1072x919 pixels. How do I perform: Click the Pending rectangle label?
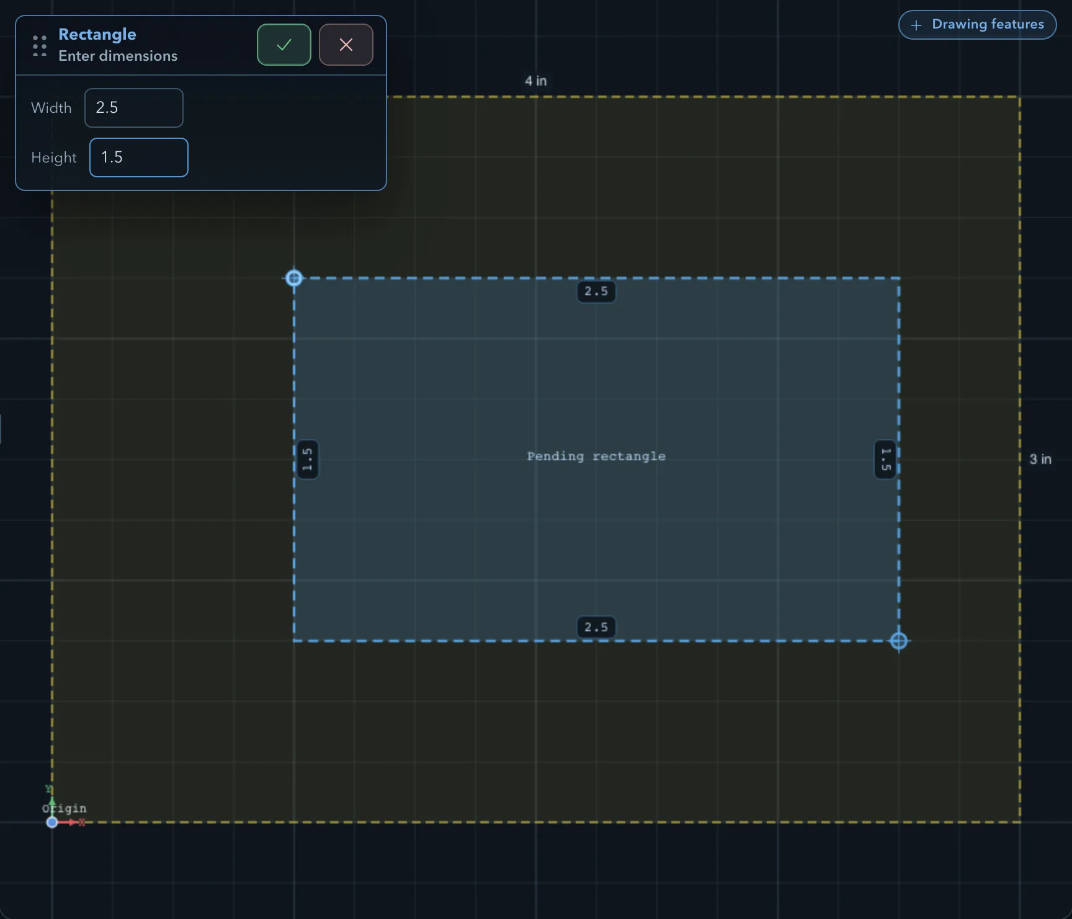596,456
